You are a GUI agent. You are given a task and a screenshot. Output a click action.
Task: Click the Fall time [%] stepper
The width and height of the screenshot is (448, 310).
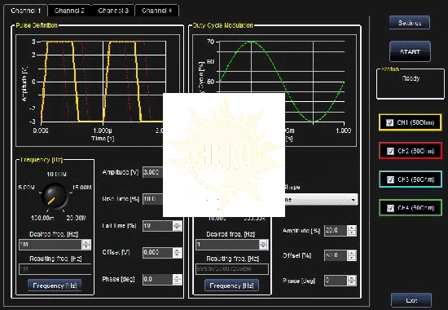point(177,226)
